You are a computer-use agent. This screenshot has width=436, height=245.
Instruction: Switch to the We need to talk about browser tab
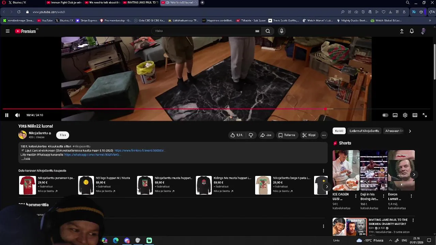[x=102, y=2]
